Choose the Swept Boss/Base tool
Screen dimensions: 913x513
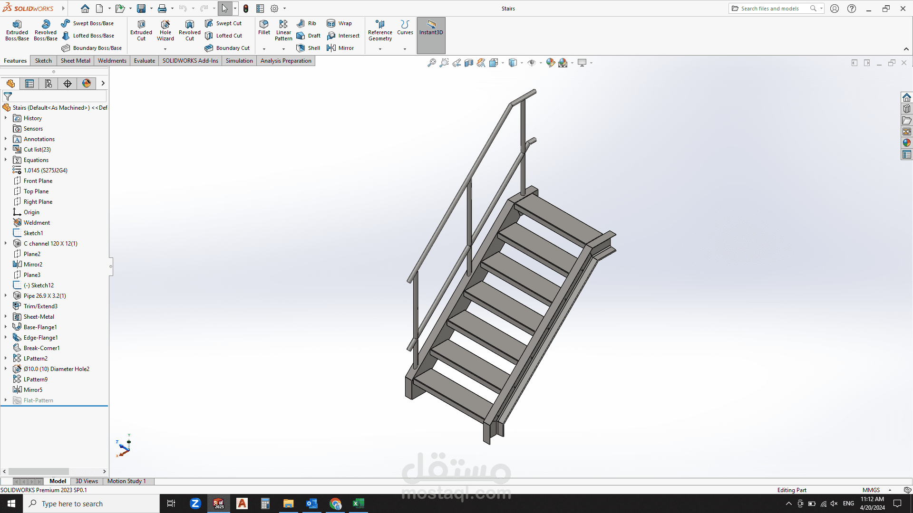coord(87,23)
